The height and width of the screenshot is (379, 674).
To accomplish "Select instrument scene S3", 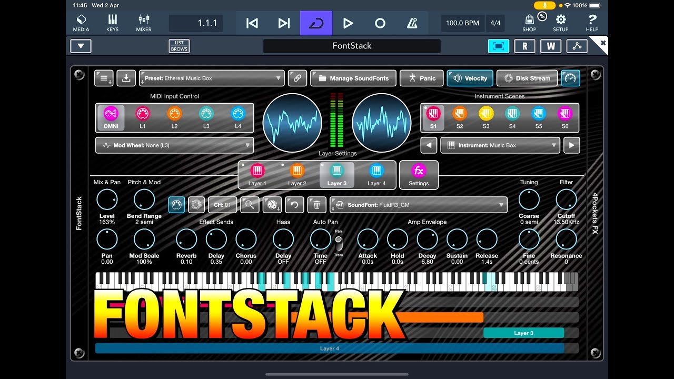I will [x=486, y=117].
